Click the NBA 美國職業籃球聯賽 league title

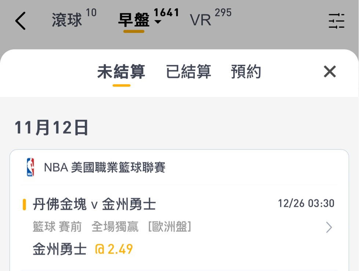point(105,167)
